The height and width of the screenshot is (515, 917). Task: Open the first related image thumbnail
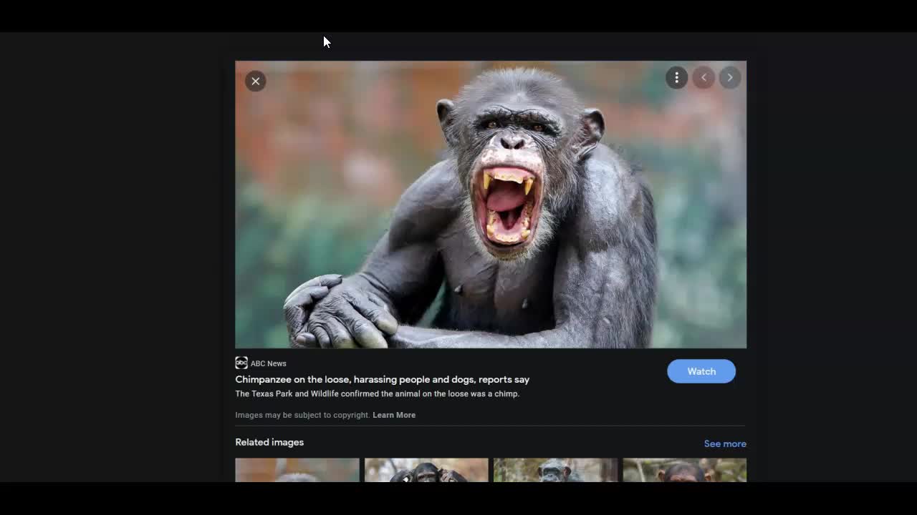[297, 470]
